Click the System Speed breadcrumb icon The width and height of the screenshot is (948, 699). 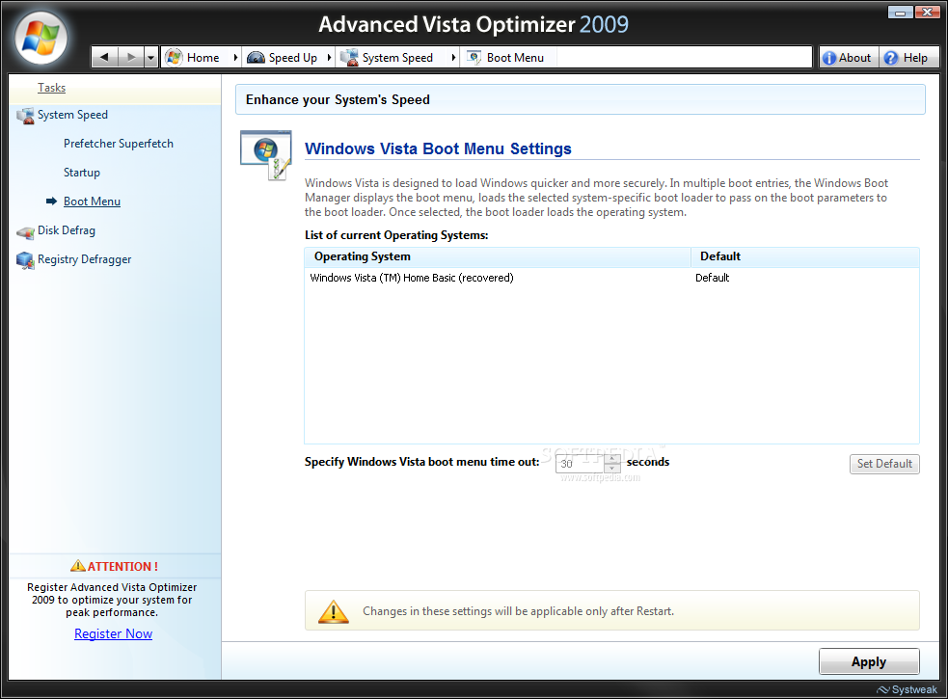tap(349, 58)
